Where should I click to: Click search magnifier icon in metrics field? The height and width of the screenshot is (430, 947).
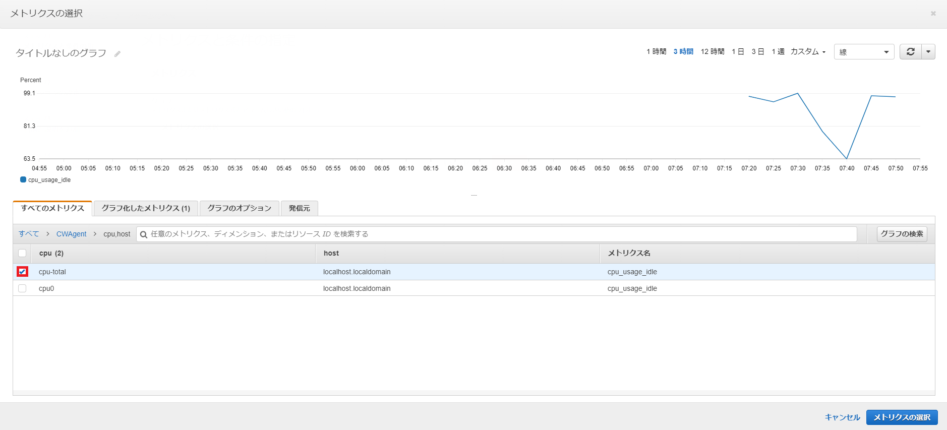(x=144, y=234)
